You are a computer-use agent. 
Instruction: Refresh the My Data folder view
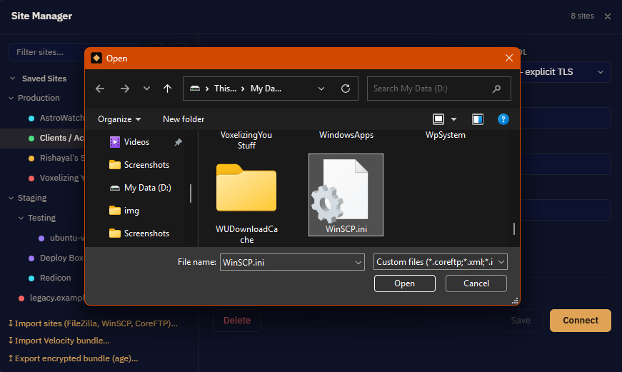coord(346,89)
